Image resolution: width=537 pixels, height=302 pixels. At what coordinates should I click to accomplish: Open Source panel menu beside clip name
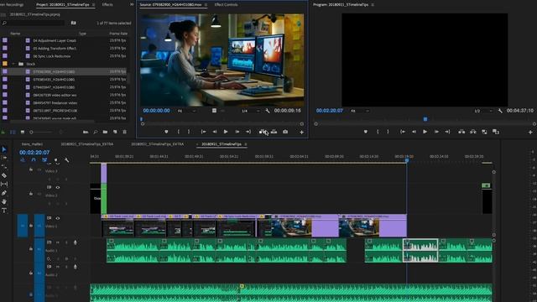click(206, 5)
